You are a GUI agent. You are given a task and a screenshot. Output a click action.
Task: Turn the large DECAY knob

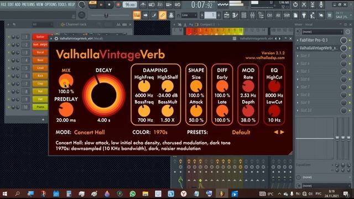point(103,95)
